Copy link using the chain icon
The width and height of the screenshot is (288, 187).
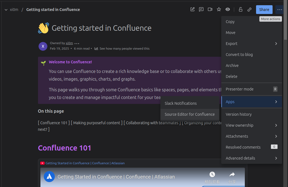point(249,9)
